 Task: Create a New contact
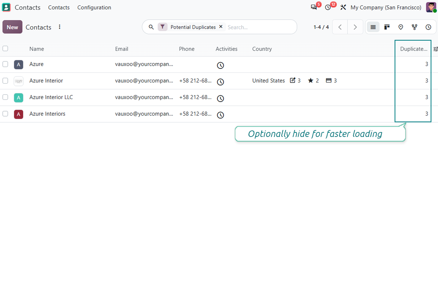click(x=12, y=27)
